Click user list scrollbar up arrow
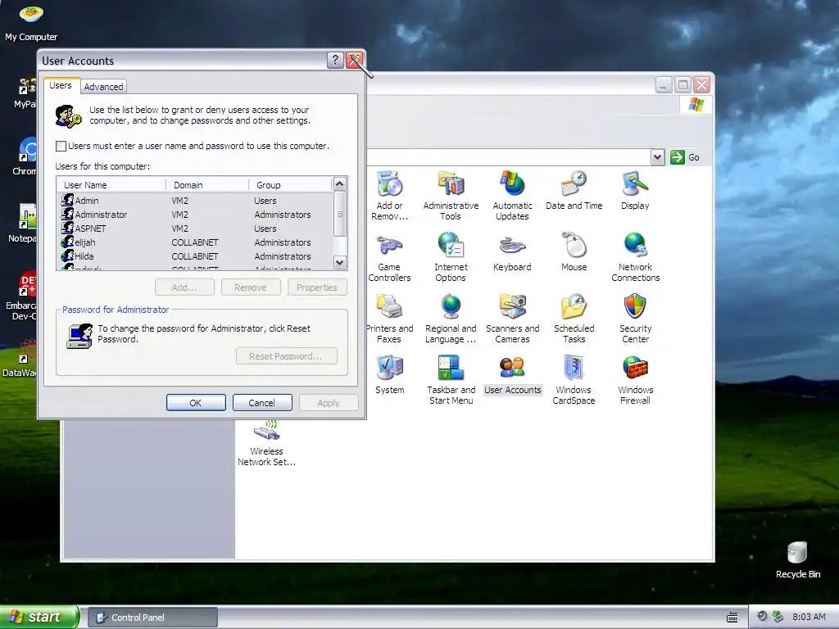 pos(340,184)
